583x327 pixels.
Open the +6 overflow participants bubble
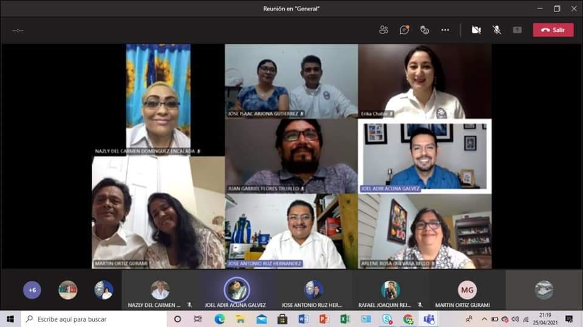click(x=32, y=290)
